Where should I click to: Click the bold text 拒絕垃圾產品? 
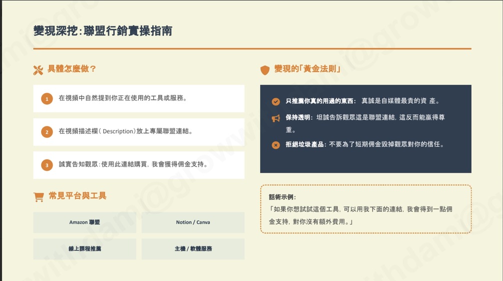click(304, 144)
